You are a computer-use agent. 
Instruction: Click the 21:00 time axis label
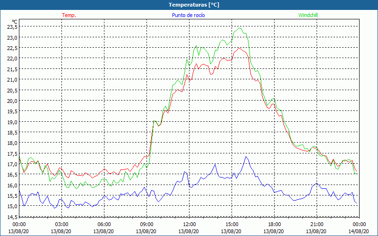317,225
